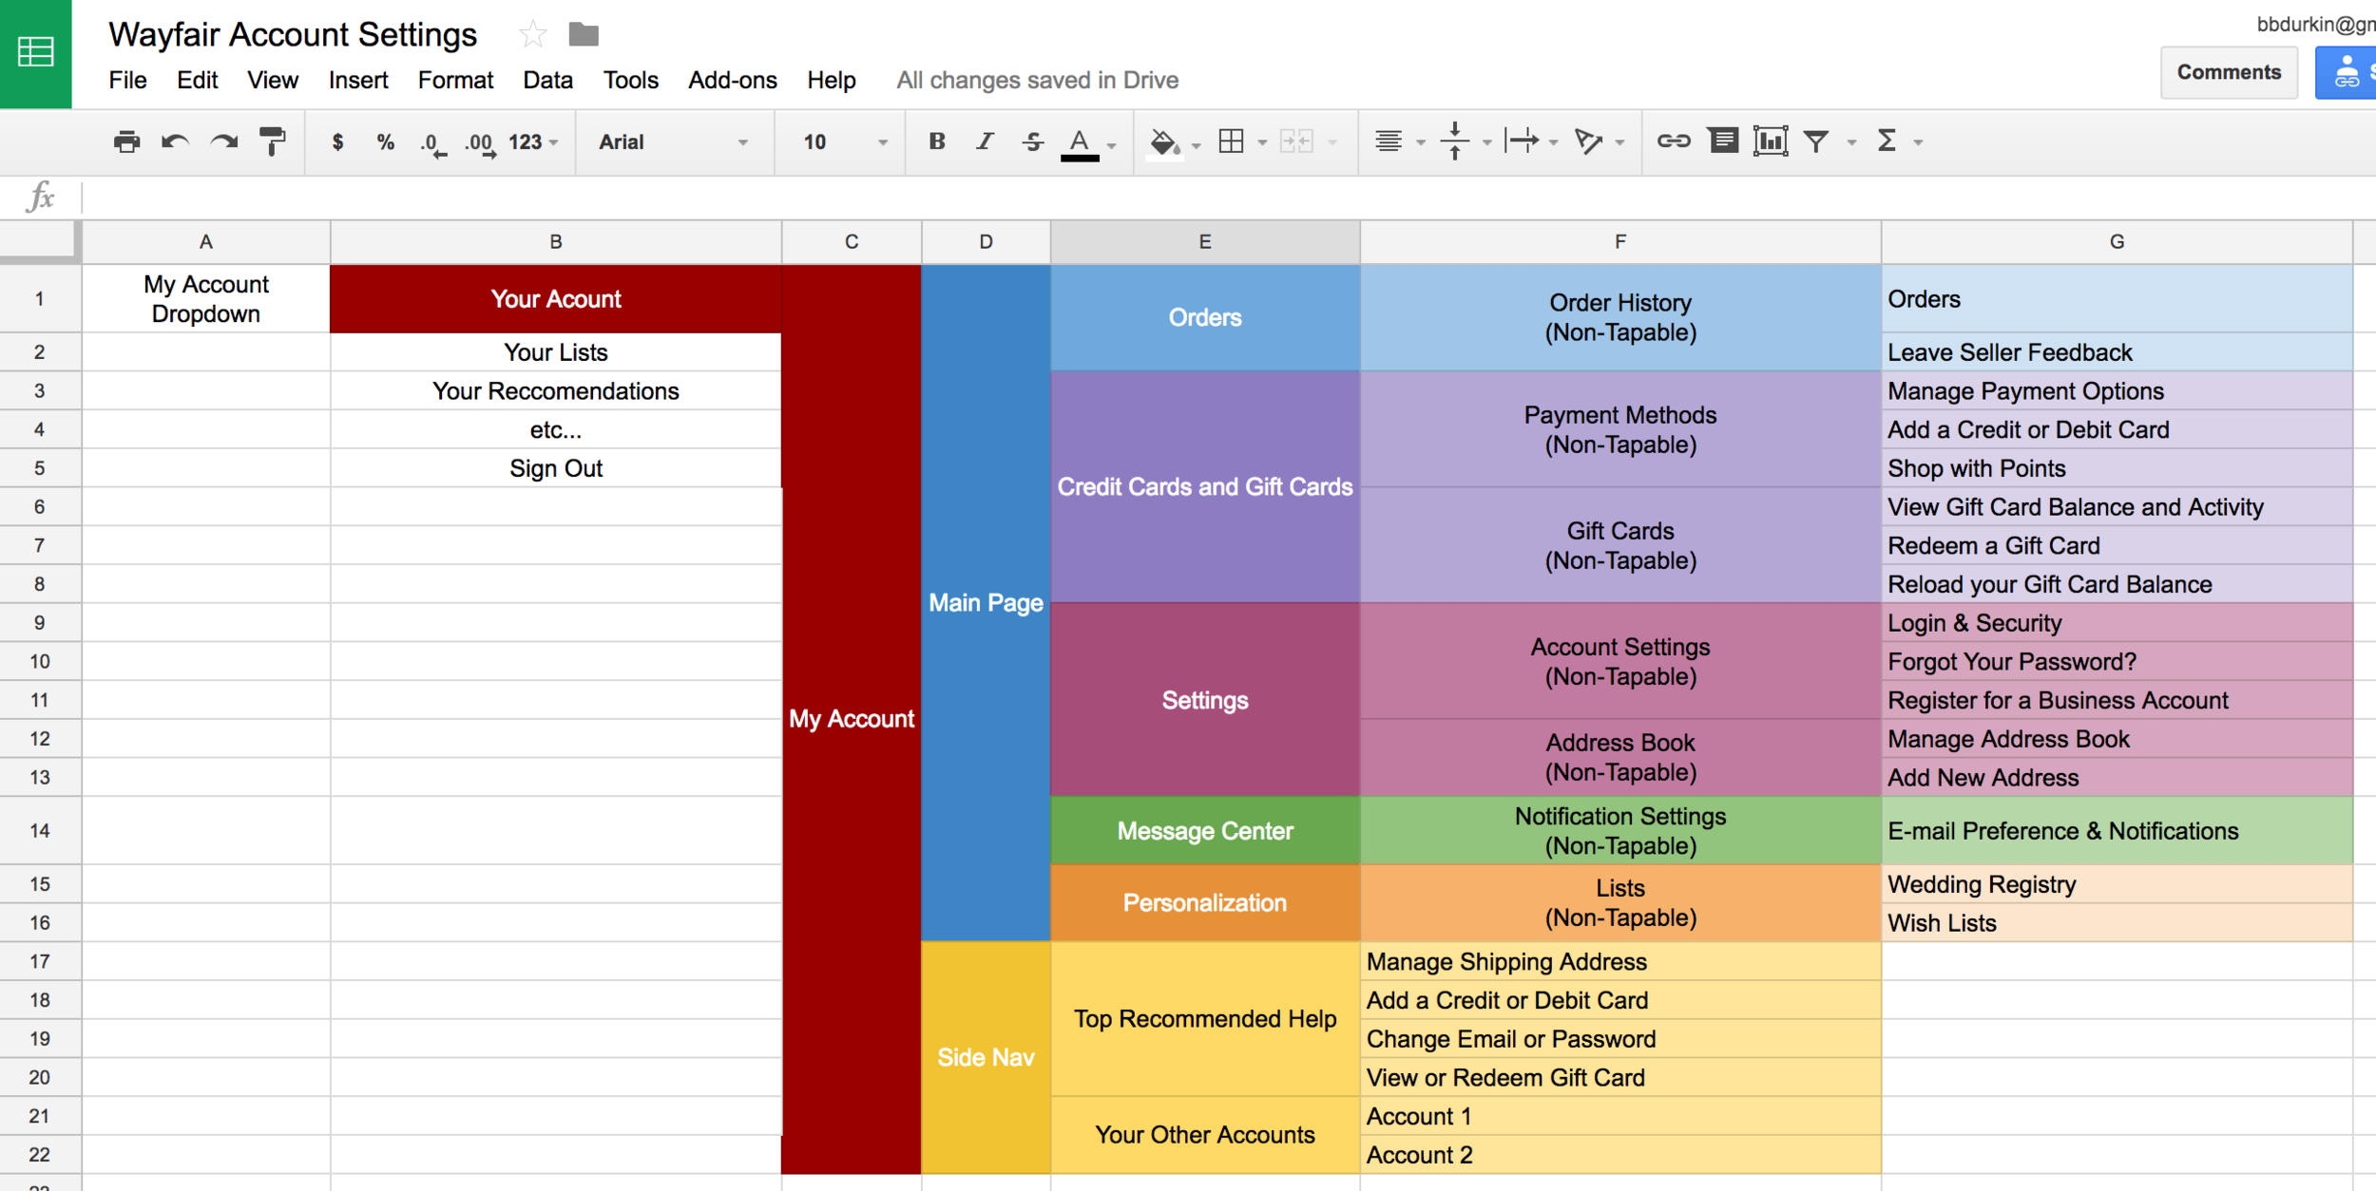Select the 'Your Acount' red cell
2376x1191 pixels.
pos(555,299)
